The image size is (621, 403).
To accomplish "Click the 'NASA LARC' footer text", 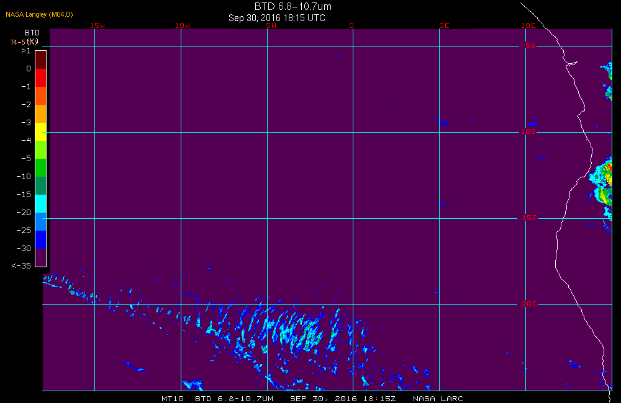I will [438, 399].
